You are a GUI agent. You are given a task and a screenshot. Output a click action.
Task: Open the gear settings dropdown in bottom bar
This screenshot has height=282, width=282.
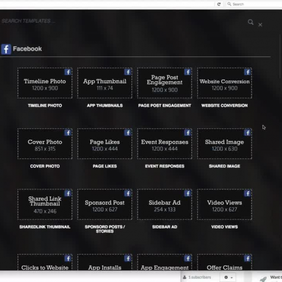tap(228, 277)
